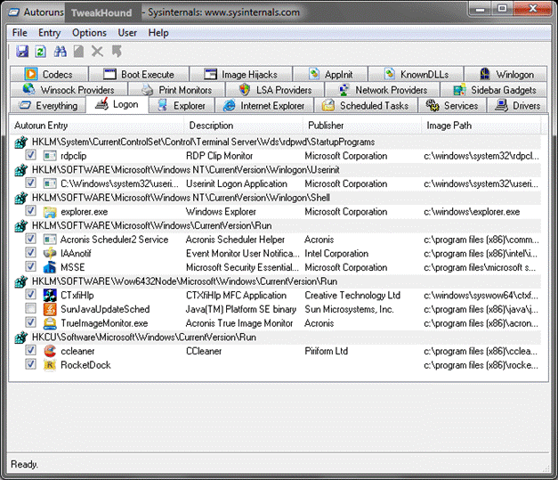Select the Sidebar Gadgets tab

(x=494, y=90)
